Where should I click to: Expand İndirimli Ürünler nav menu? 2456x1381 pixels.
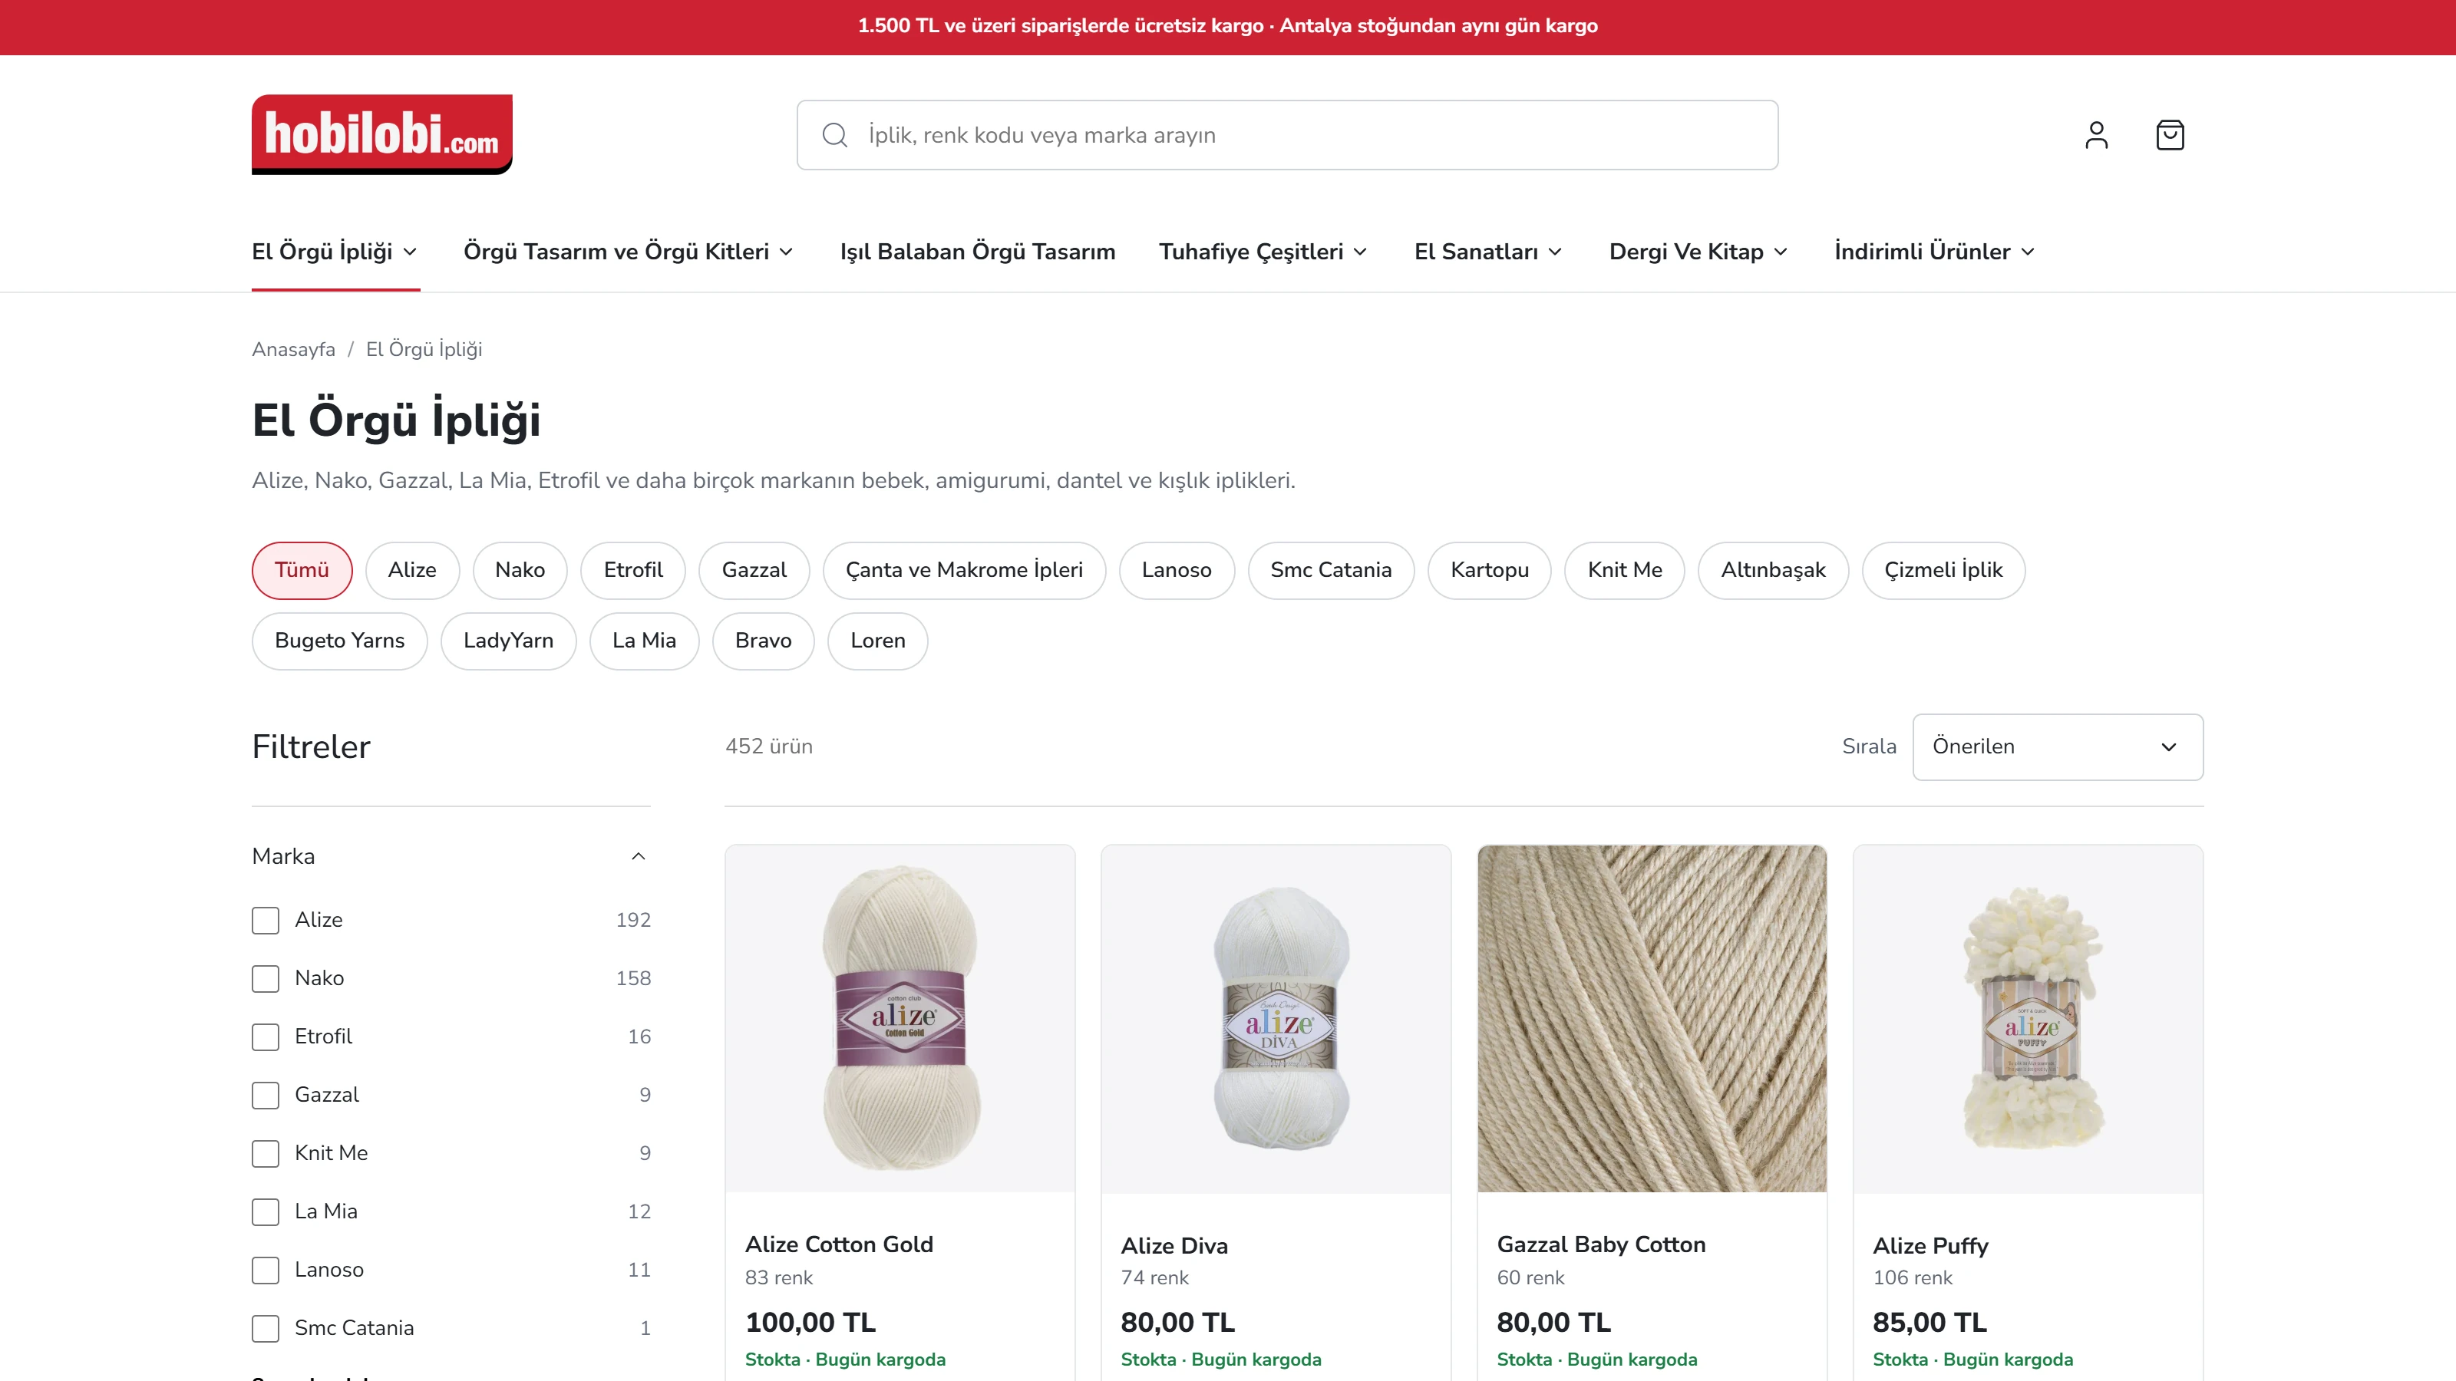click(x=1934, y=252)
